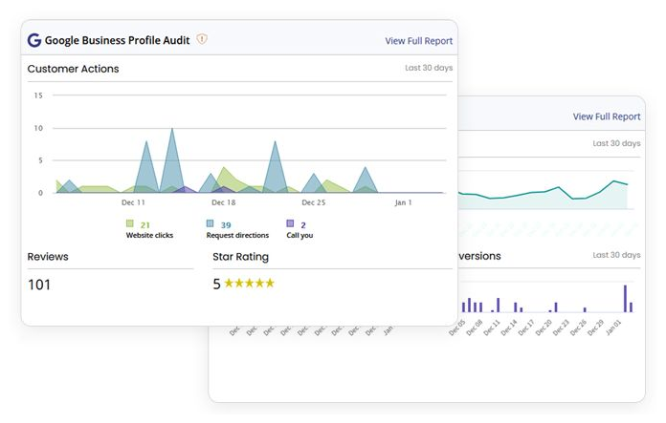Click the shield warning icon beside Audit title

click(x=202, y=39)
